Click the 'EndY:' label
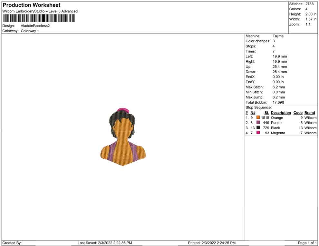The width and height of the screenshot is (319, 246). point(250,82)
